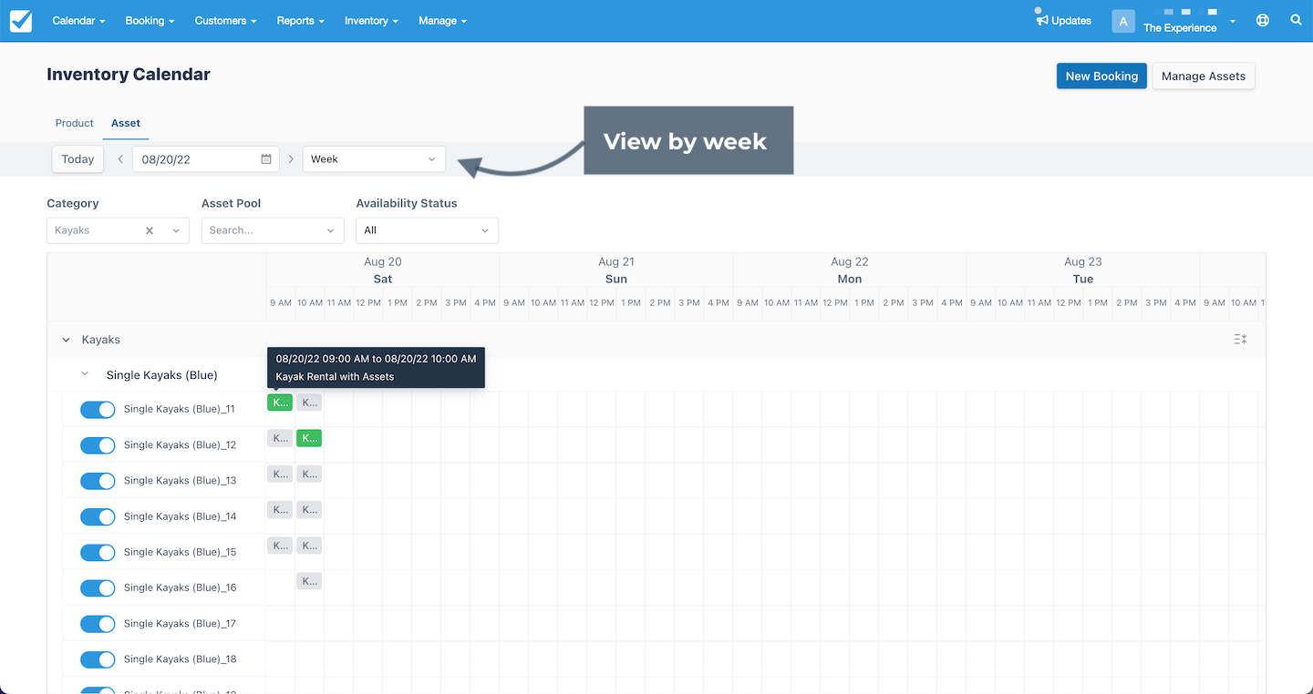1313x694 pixels.
Task: Click gray 9 AM booking for Kayaks_14
Action: pyautogui.click(x=280, y=509)
